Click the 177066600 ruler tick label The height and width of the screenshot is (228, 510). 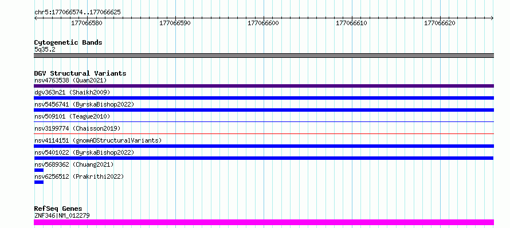pos(263,23)
